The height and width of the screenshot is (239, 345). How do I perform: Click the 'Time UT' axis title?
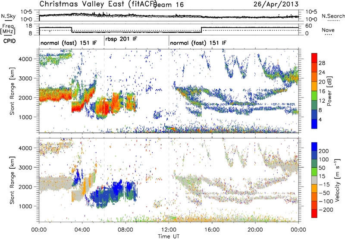pos(169,236)
